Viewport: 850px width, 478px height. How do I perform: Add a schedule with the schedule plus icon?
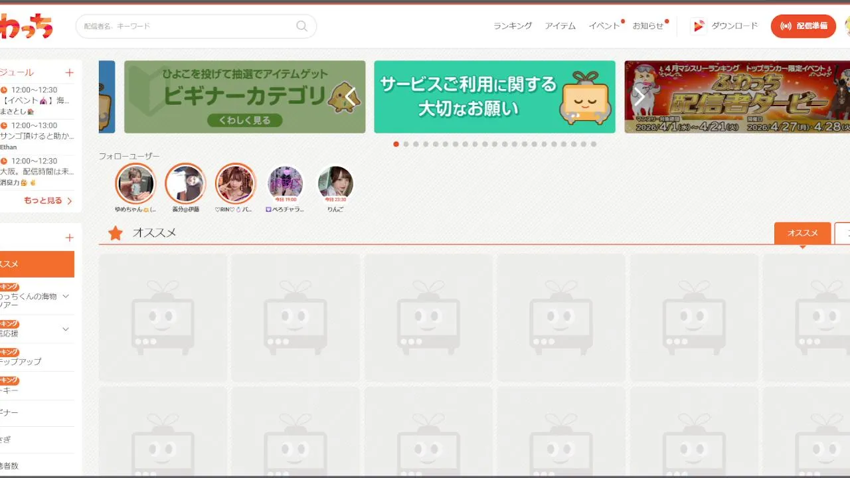pyautogui.click(x=69, y=72)
